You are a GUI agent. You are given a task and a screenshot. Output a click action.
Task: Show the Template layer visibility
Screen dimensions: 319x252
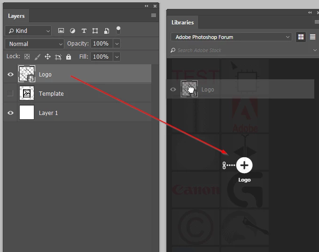[x=10, y=93]
